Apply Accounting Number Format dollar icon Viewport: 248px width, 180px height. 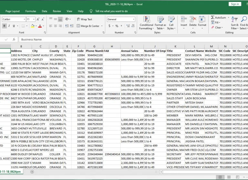pos(109,26)
